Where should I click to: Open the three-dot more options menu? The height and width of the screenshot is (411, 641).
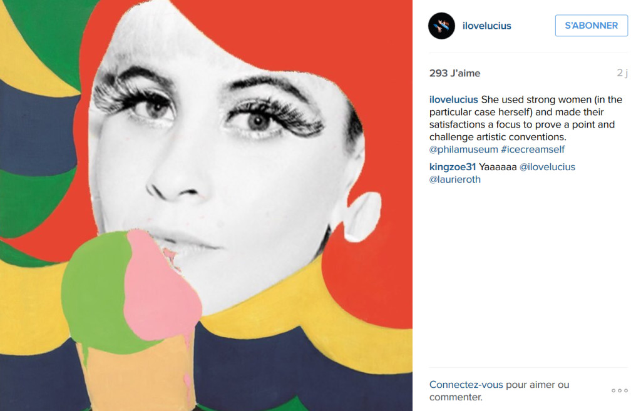click(619, 390)
